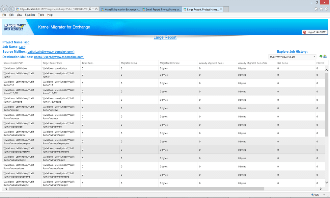The height and width of the screenshot is (198, 330).
Task: Open the Favorites star icon
Action: pos(321,9)
